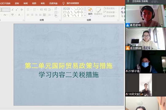Switch to the 审阅 ribbon tab

pyautogui.click(x=26, y=3)
